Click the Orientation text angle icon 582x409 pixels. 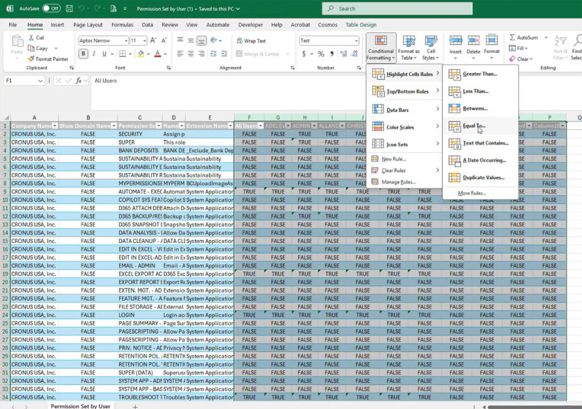click(x=214, y=40)
